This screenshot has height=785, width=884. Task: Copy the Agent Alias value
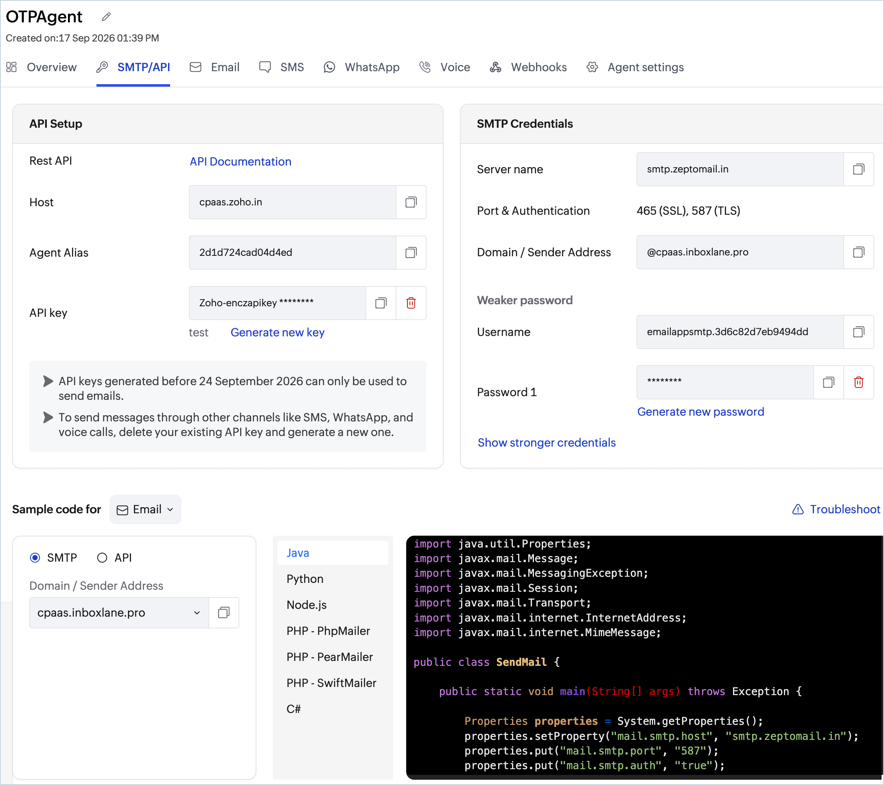(411, 253)
